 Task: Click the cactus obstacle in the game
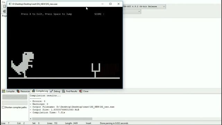tap(96, 70)
